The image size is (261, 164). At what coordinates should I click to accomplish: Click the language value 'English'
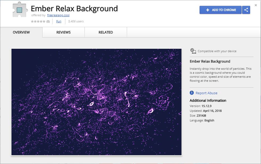click(x=209, y=120)
